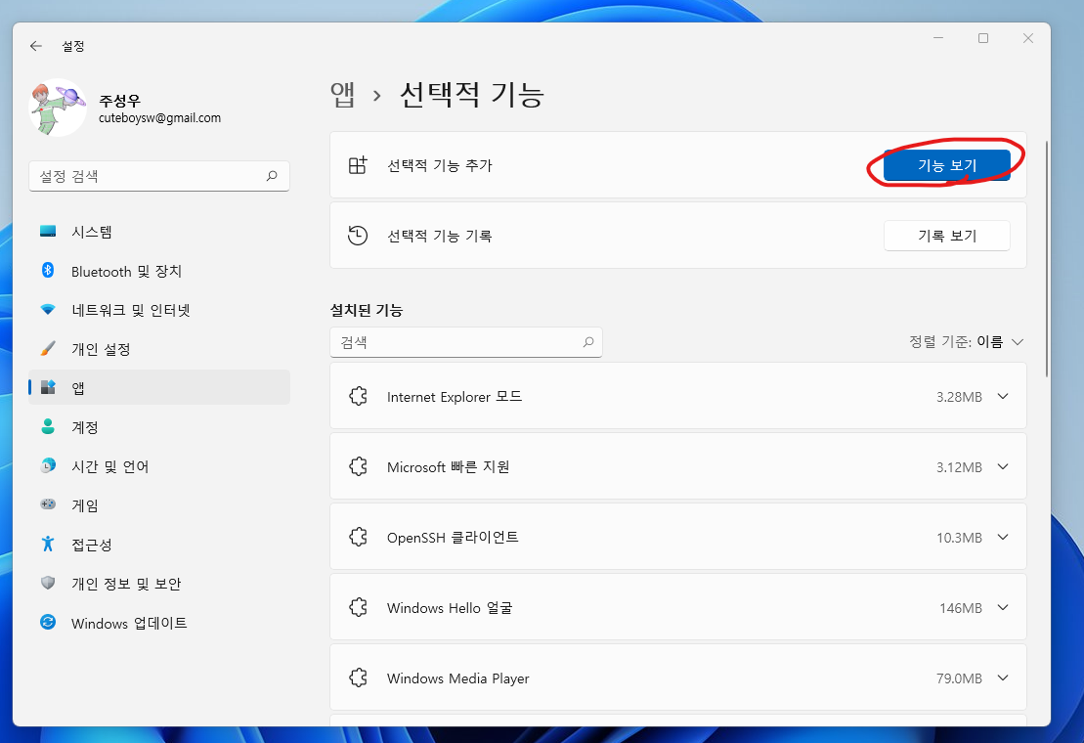Click the 146MB size value
Screen dimensions: 1084x743
click(960, 608)
